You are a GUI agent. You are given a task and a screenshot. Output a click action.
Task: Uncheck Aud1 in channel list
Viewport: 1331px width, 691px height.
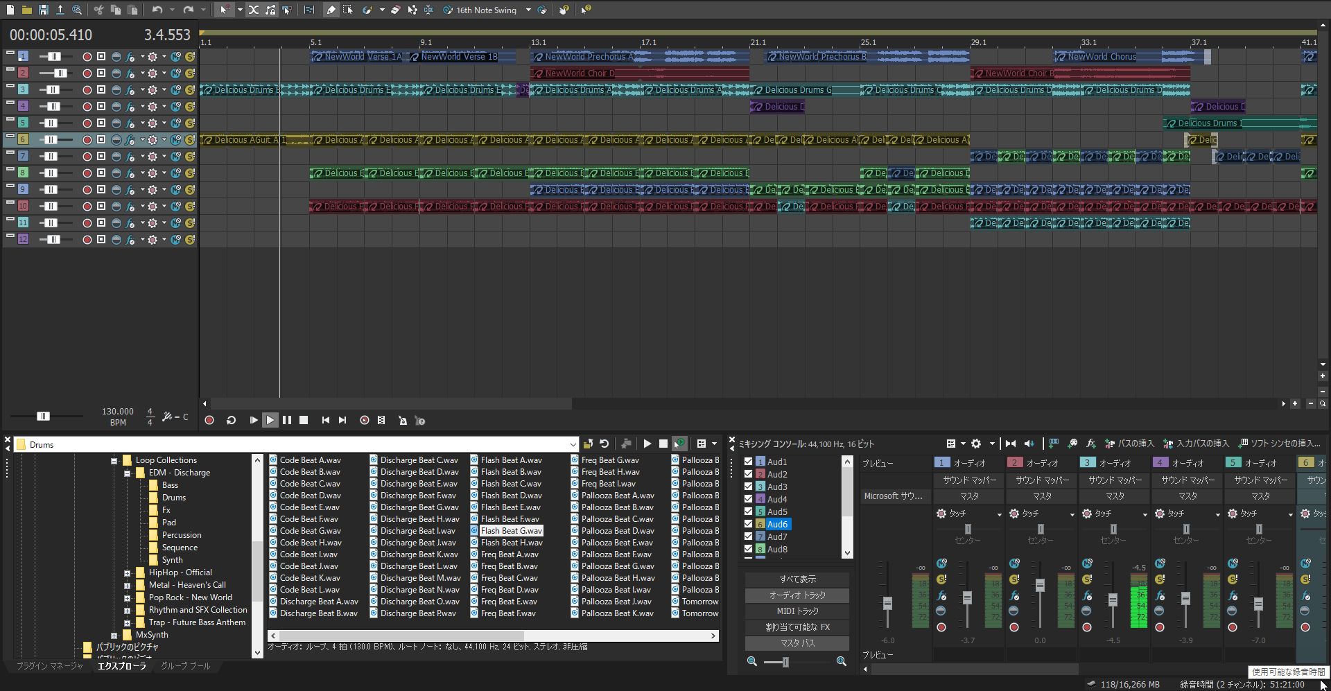(748, 462)
